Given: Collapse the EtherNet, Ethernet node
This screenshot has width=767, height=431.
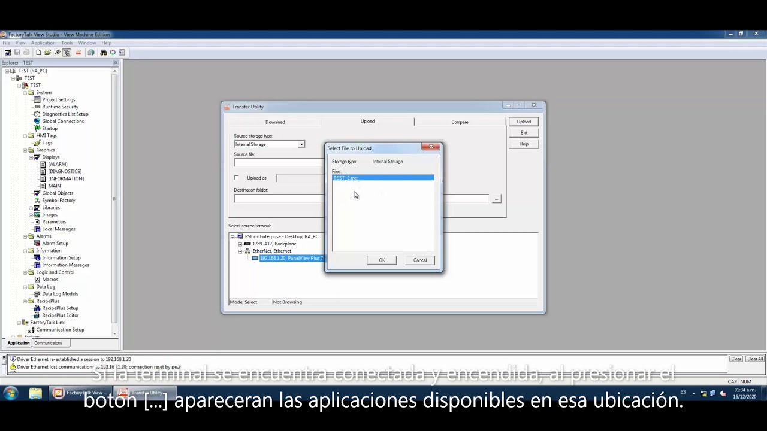Looking at the screenshot, I should 240,251.
